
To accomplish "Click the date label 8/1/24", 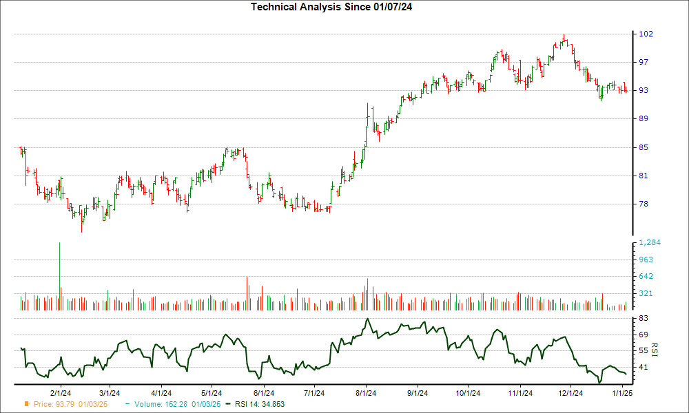I will (366, 393).
